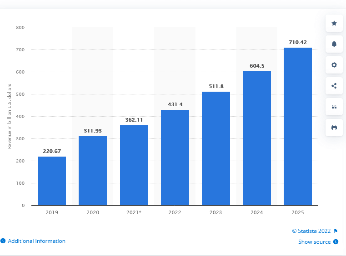
Task: Click the 100 y-axis tick label
Action: point(20,183)
